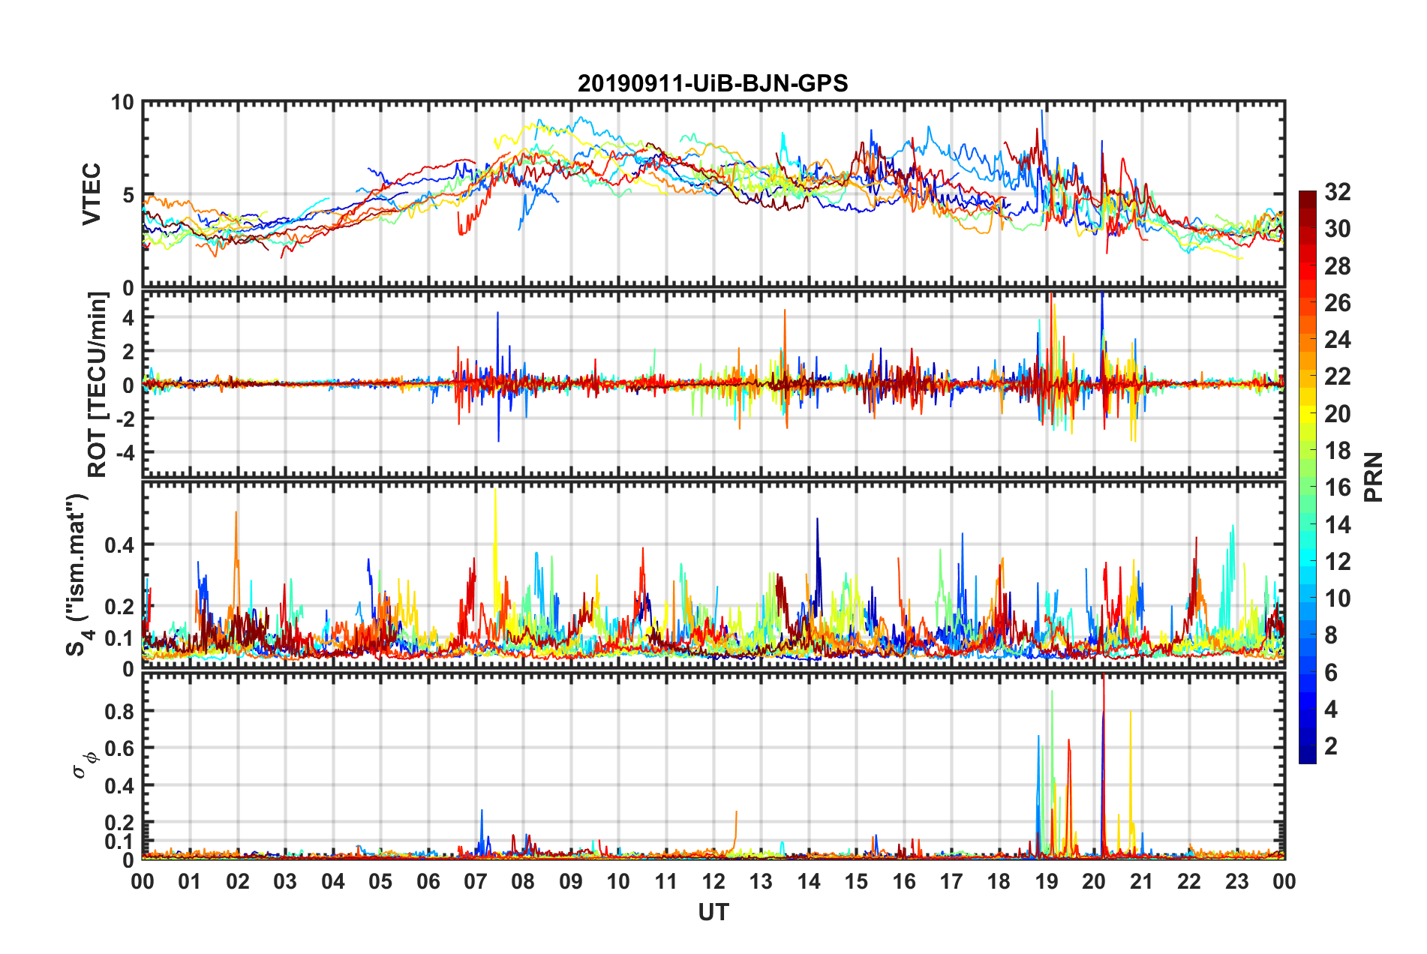Click colorbar tick label 14
Viewport: 1427px width, 954px height.
click(x=1338, y=524)
